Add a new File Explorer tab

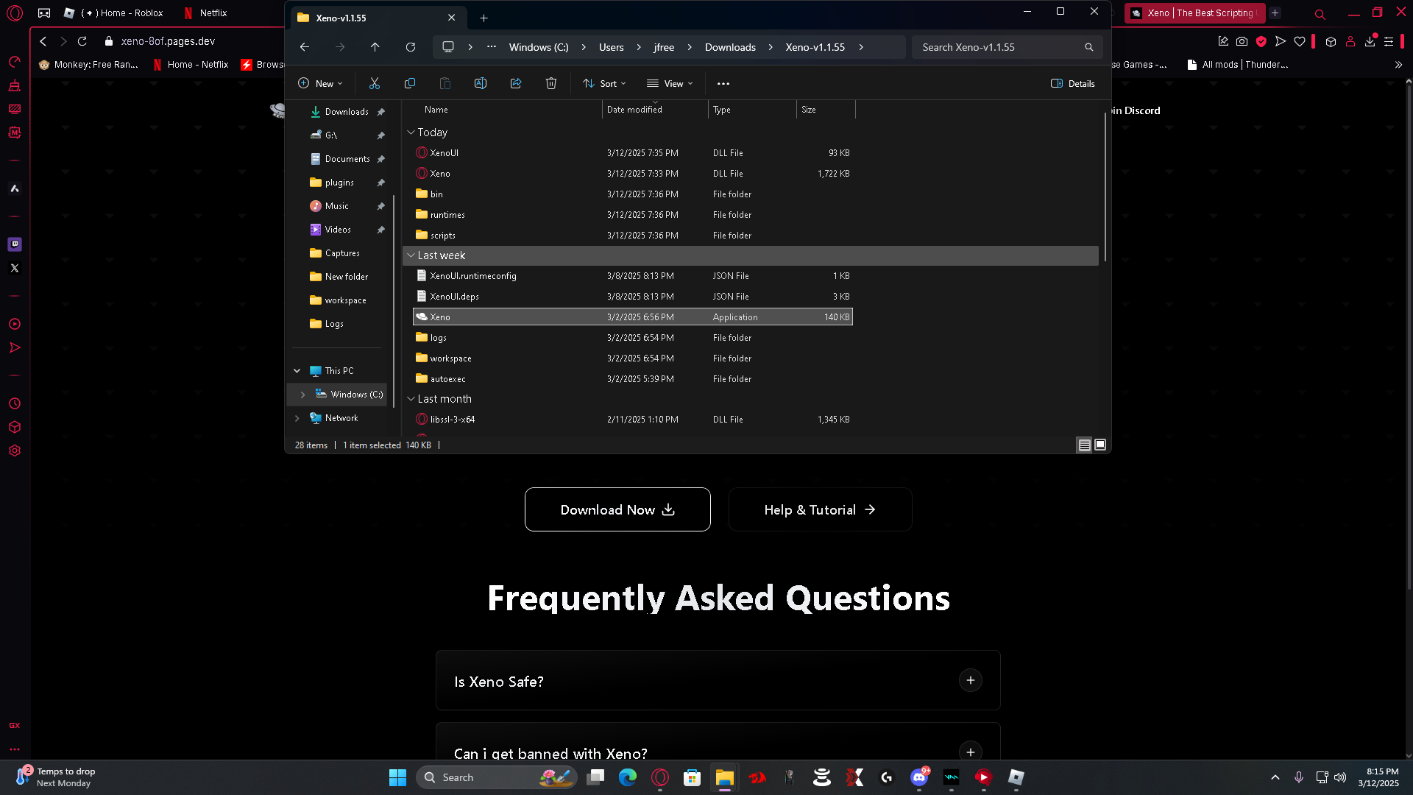pyautogui.click(x=484, y=18)
